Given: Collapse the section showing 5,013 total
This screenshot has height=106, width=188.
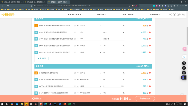Looking at the screenshot, I should 150,66.
